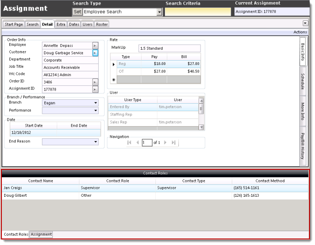Select the Sales Rep user row
This screenshot has width=315, height=245.
(x=153, y=122)
